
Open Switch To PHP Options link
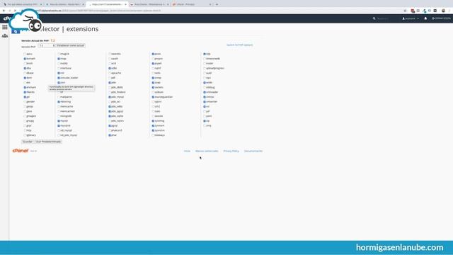coord(239,45)
